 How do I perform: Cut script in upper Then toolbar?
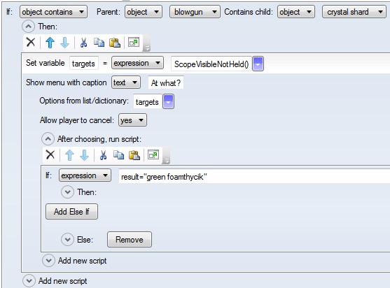coord(83,43)
